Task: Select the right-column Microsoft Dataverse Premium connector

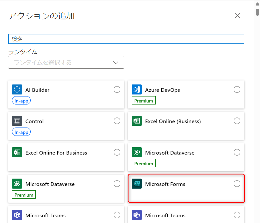Action: click(170, 153)
